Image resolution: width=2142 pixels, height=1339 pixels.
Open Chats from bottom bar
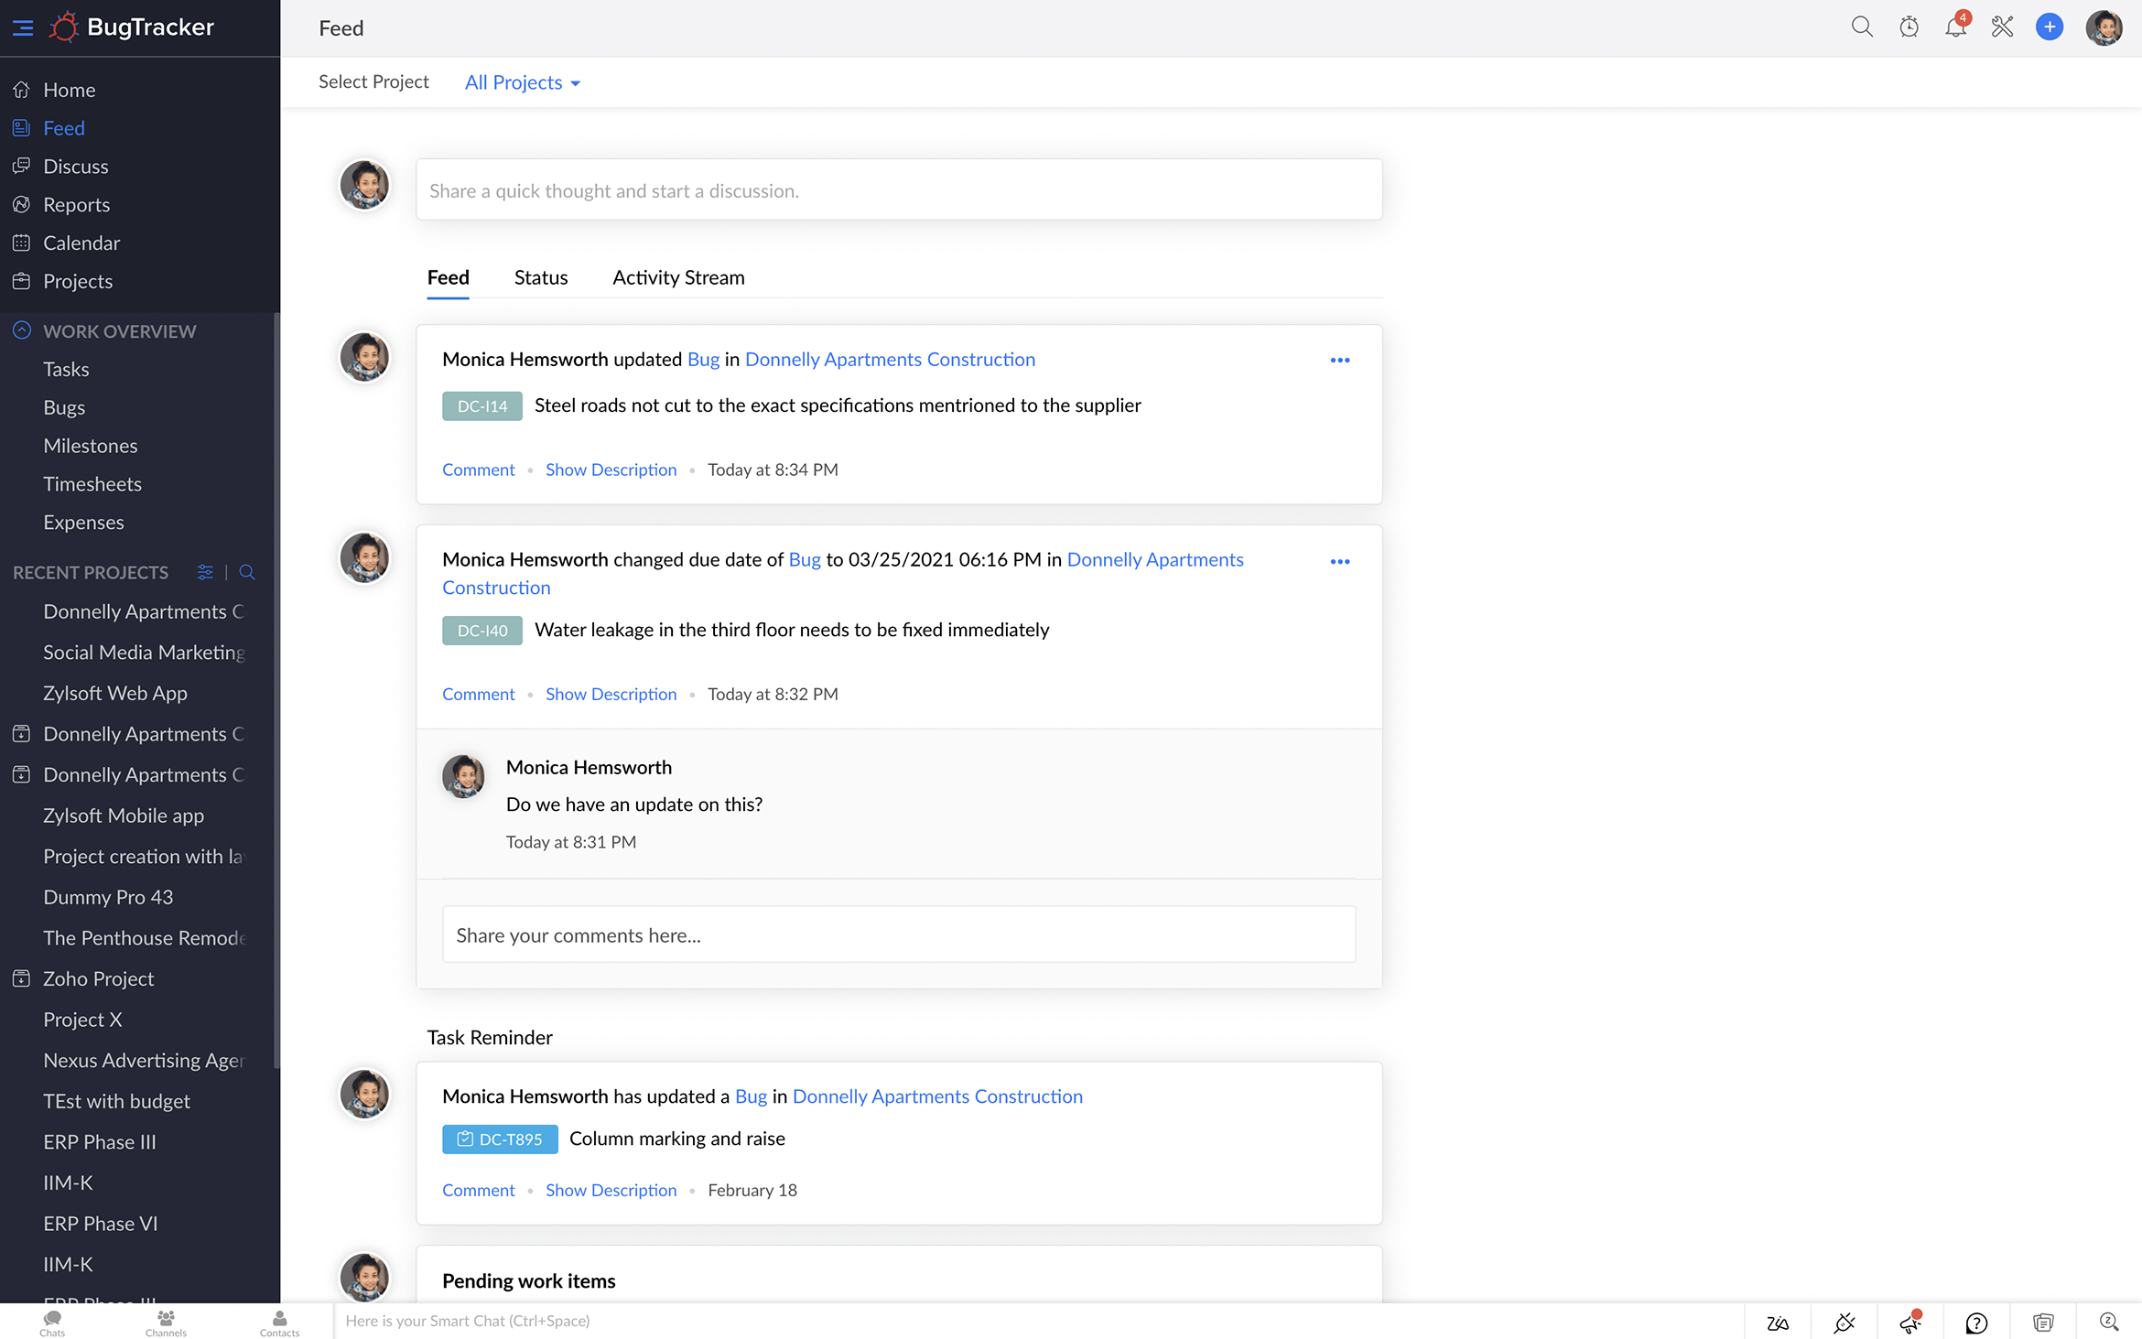coord(52,1323)
